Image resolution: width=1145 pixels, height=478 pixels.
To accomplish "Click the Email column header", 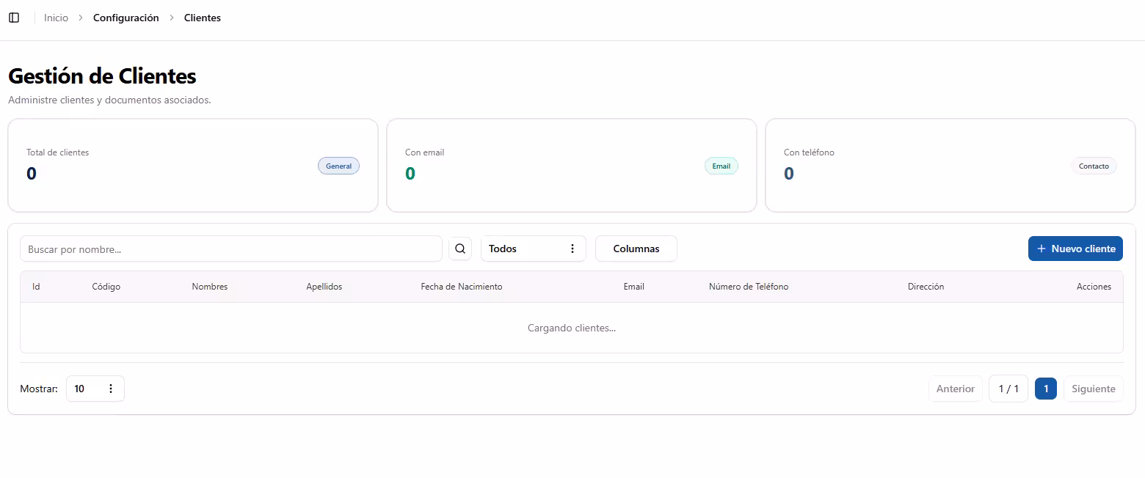I will (x=633, y=287).
